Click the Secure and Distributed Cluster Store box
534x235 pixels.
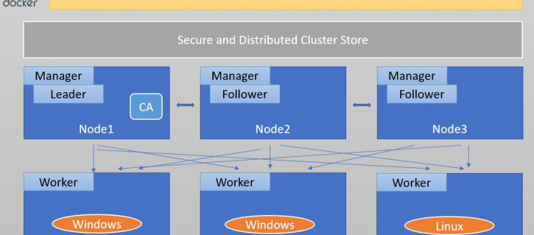coord(273,39)
